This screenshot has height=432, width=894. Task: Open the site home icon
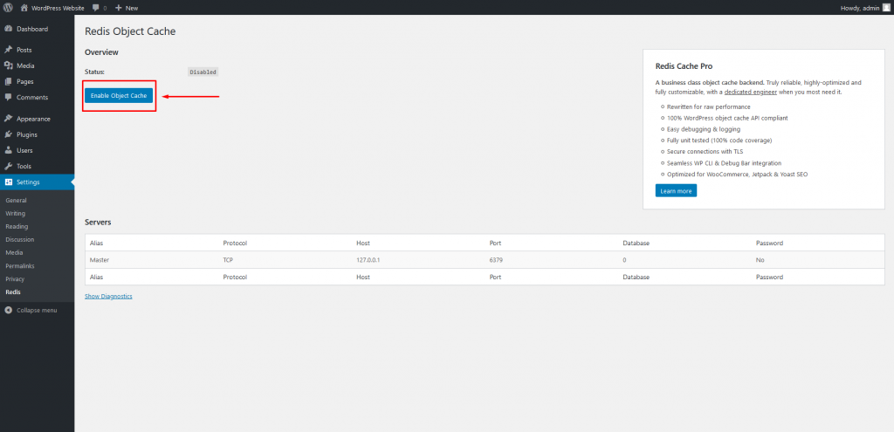click(x=24, y=8)
